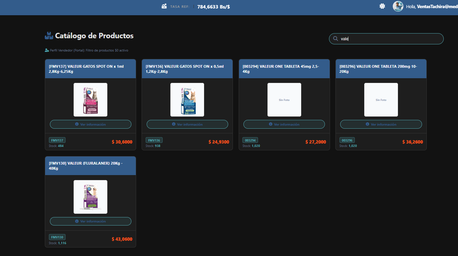The image size is (458, 256).
Task: Open Ver información for VALEUR ONE 45mg
Action: click(x=284, y=124)
